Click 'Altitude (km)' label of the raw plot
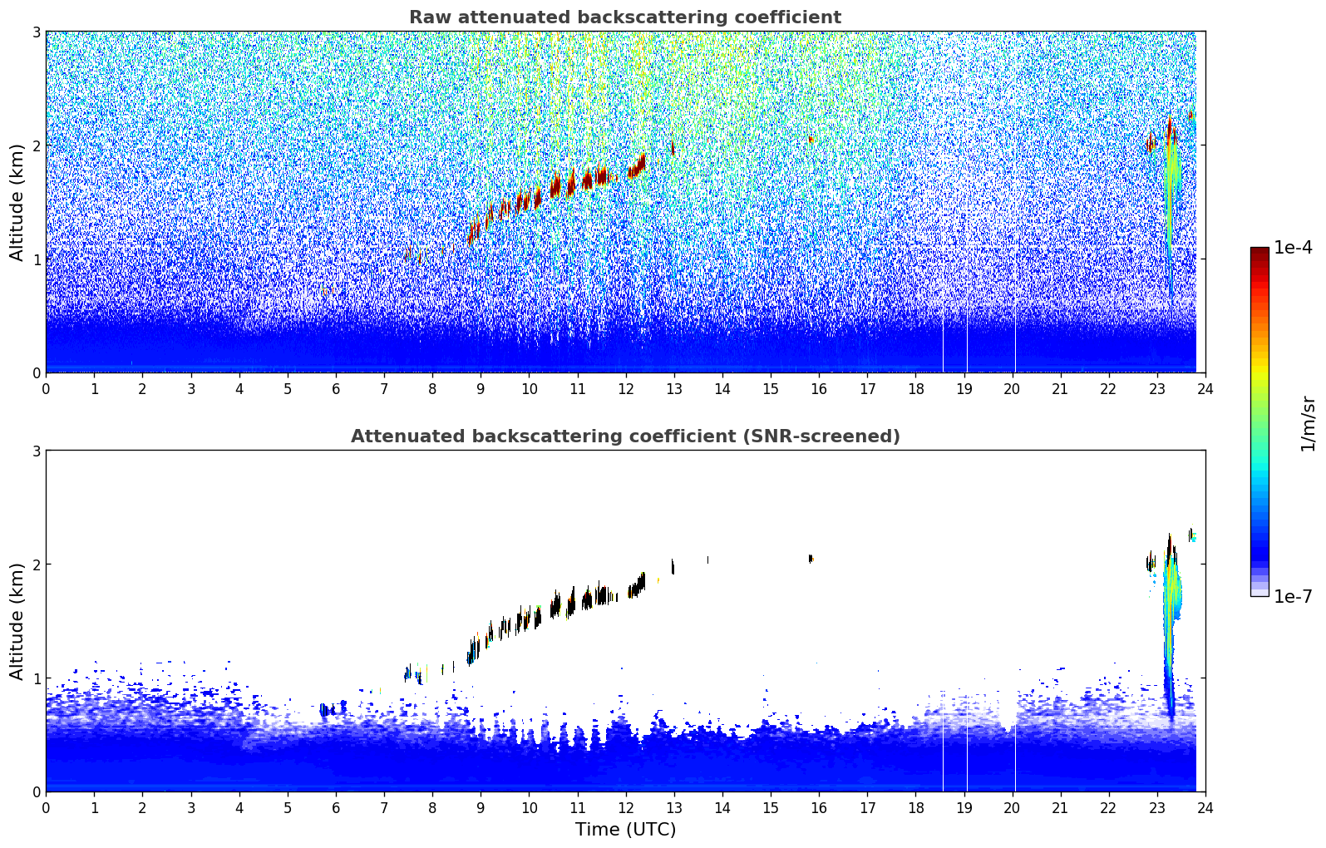The height and width of the screenshot is (848, 1326). tap(17, 202)
